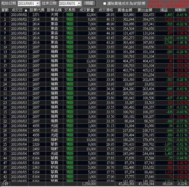
Task: Sort by the 成交數量 column header
Action: [87, 10]
